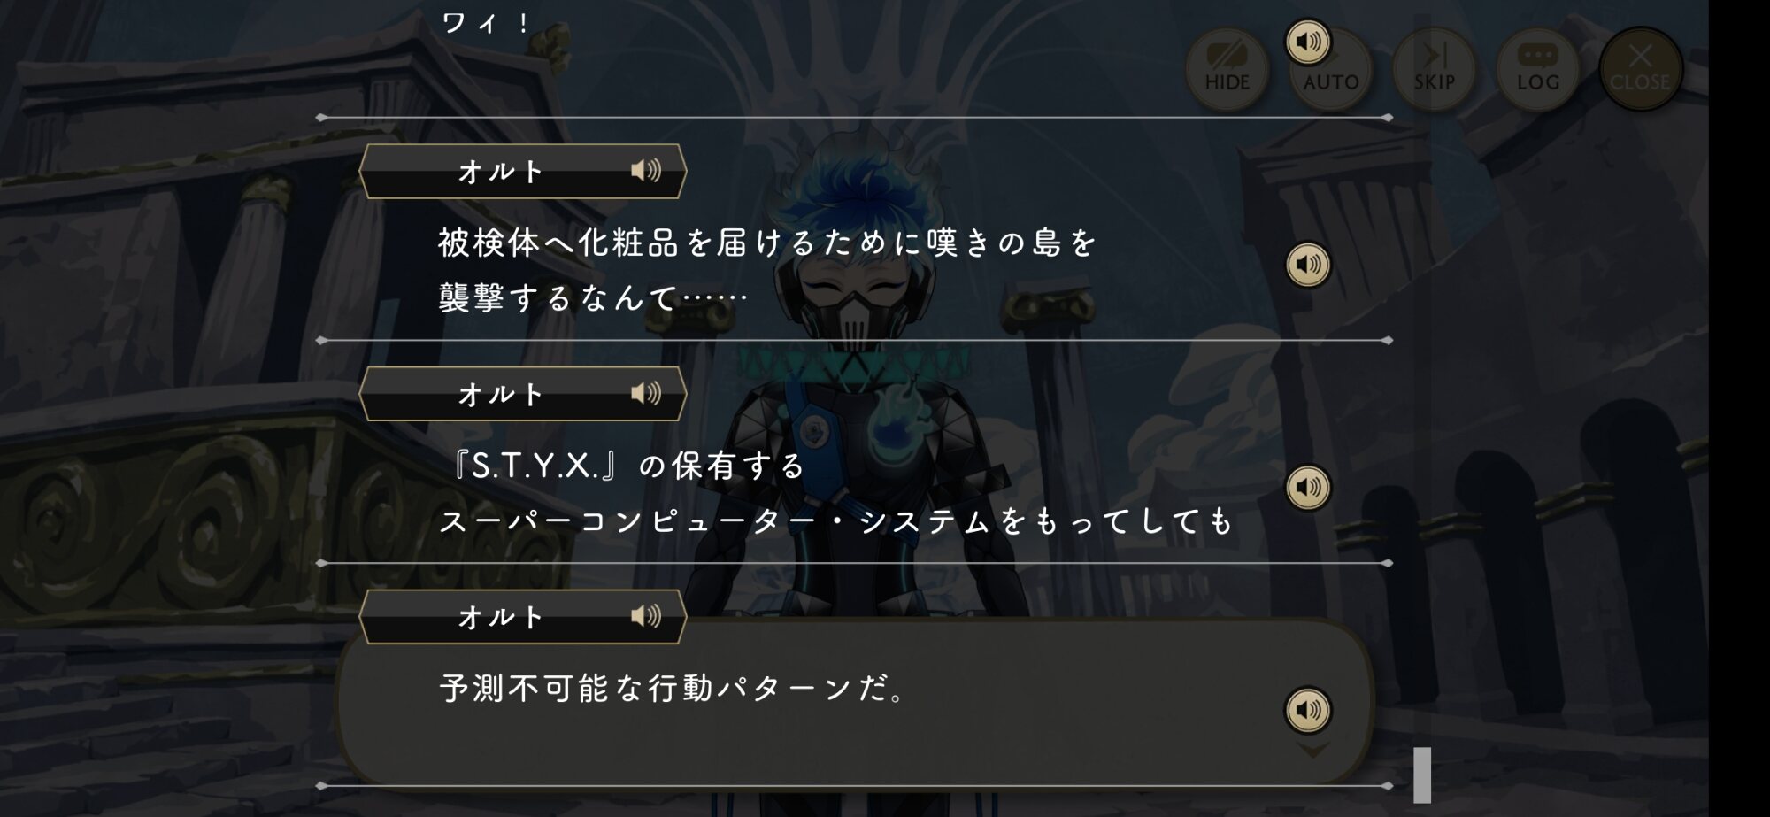Click speaker in first オルト name tag
Image resolution: width=1770 pixels, height=817 pixels.
tap(646, 170)
